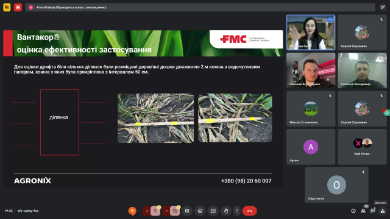
Task: Click the annotation pen icon top right
Action: coord(382,7)
